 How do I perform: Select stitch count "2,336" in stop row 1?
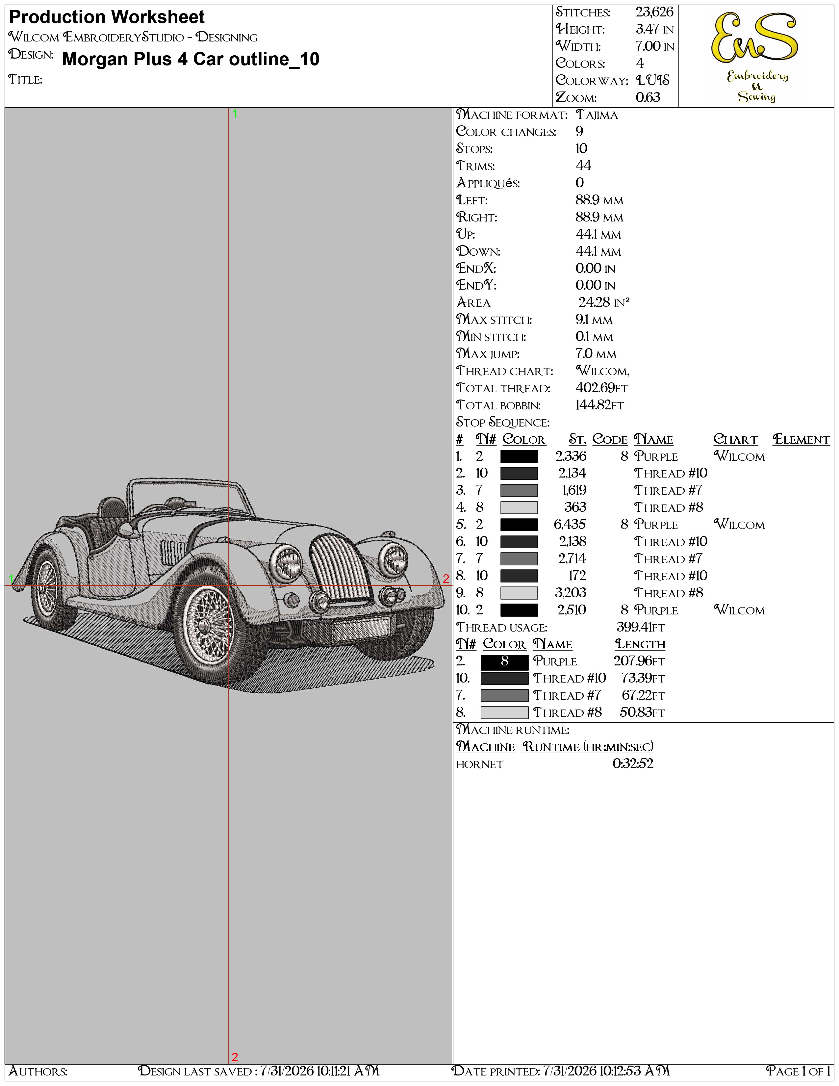click(x=571, y=456)
